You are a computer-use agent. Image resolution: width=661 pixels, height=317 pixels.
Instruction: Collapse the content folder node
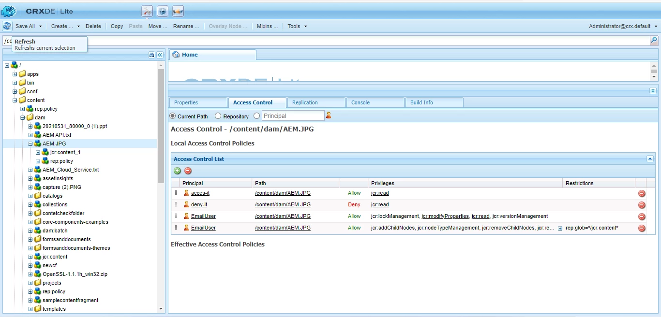pos(15,100)
